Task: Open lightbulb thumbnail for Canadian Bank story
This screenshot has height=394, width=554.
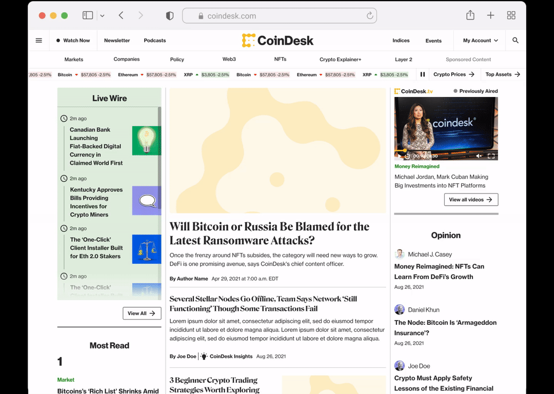Action: 146,141
